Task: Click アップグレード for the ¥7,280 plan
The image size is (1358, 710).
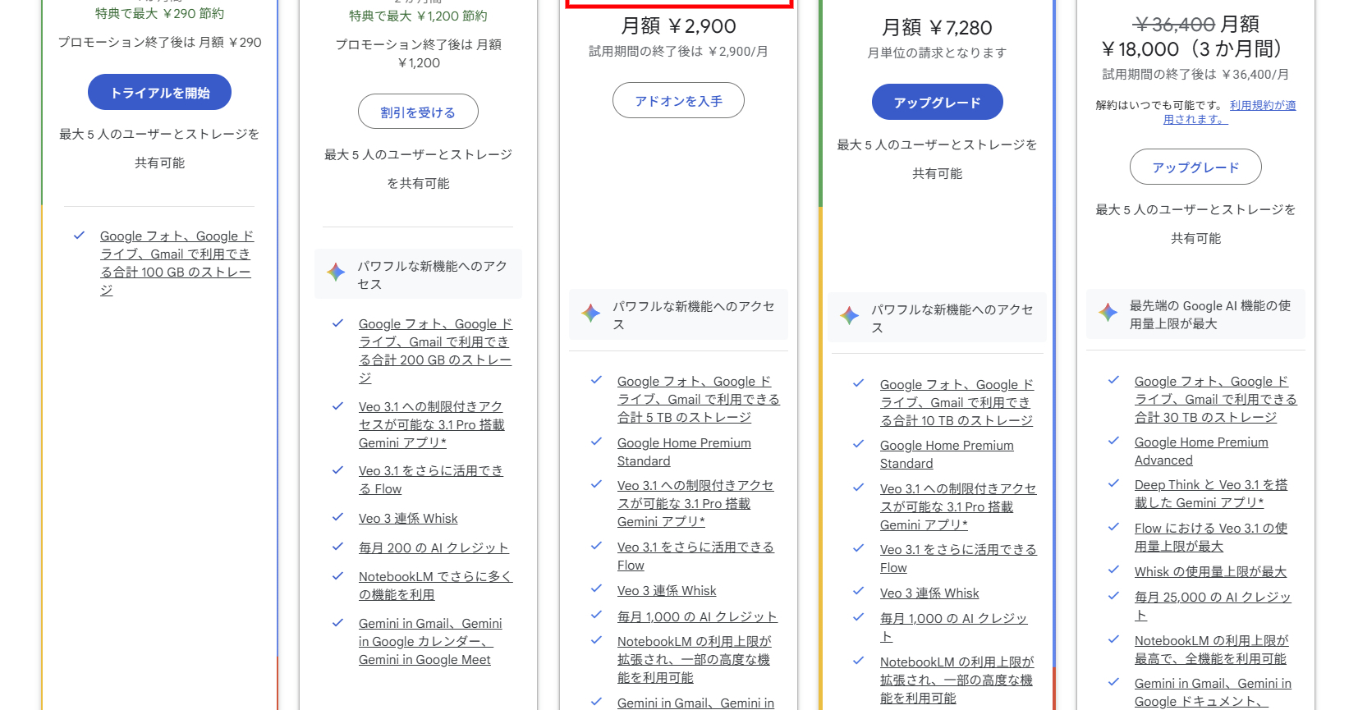Action: pos(937,103)
